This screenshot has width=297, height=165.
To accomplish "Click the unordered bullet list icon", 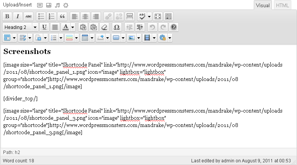I will point(41,16).
